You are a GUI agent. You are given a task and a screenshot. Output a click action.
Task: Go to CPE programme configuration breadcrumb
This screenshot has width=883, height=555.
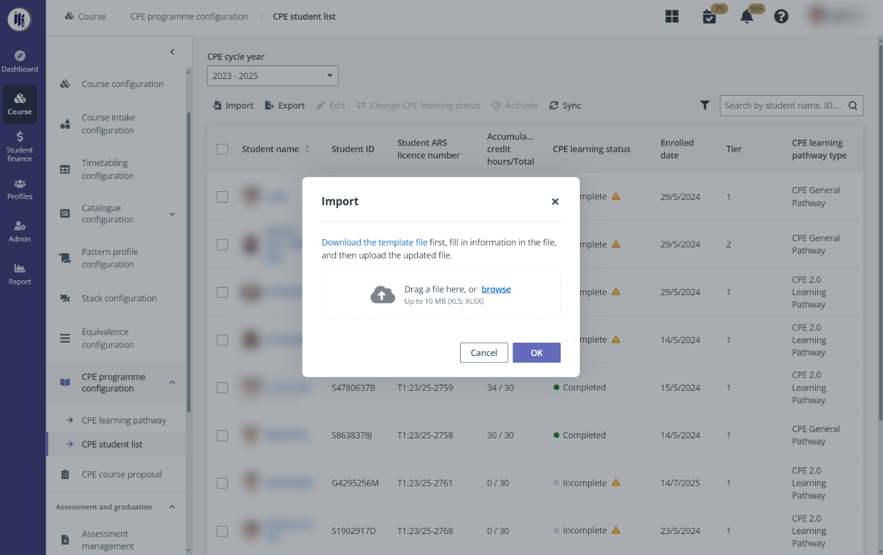[x=189, y=17]
